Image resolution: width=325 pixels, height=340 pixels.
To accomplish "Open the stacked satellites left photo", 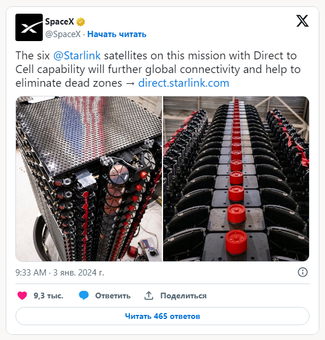I will pyautogui.click(x=89, y=179).
